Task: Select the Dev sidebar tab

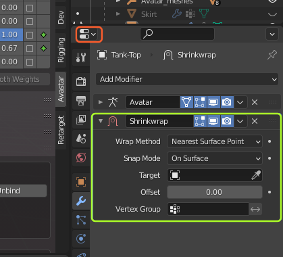Action: tap(61, 17)
